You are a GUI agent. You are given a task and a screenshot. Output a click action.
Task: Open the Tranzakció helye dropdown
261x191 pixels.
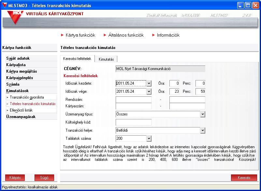[202, 130]
